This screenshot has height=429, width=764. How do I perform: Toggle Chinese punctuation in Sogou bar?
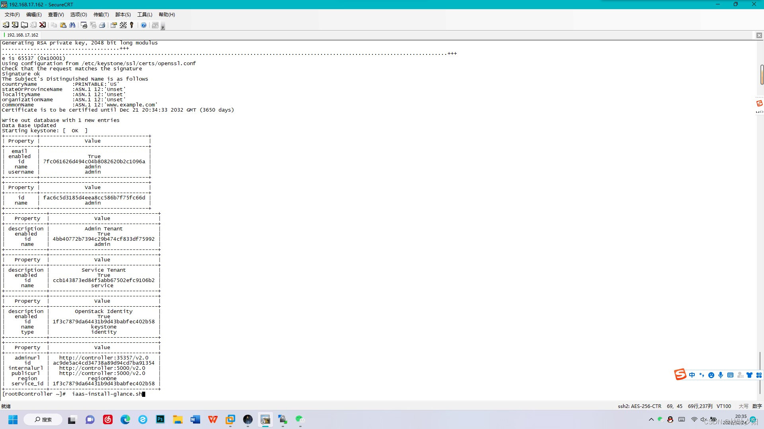(702, 375)
